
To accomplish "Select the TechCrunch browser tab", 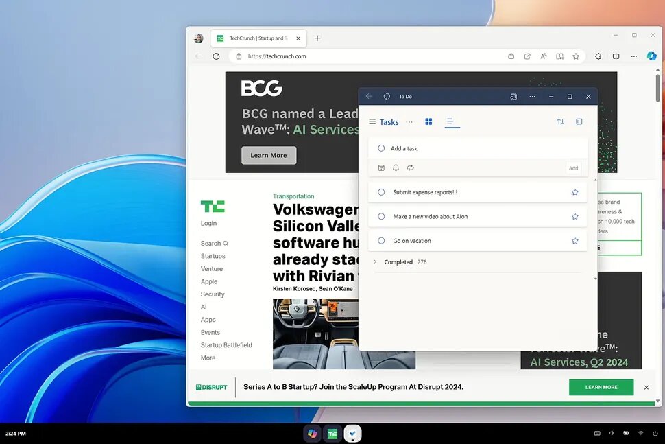I will click(x=258, y=38).
